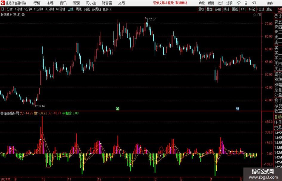The height and width of the screenshot is (181, 282).
Task: Open the mobile phone icon
Action: pyautogui.click(x=246, y=3)
